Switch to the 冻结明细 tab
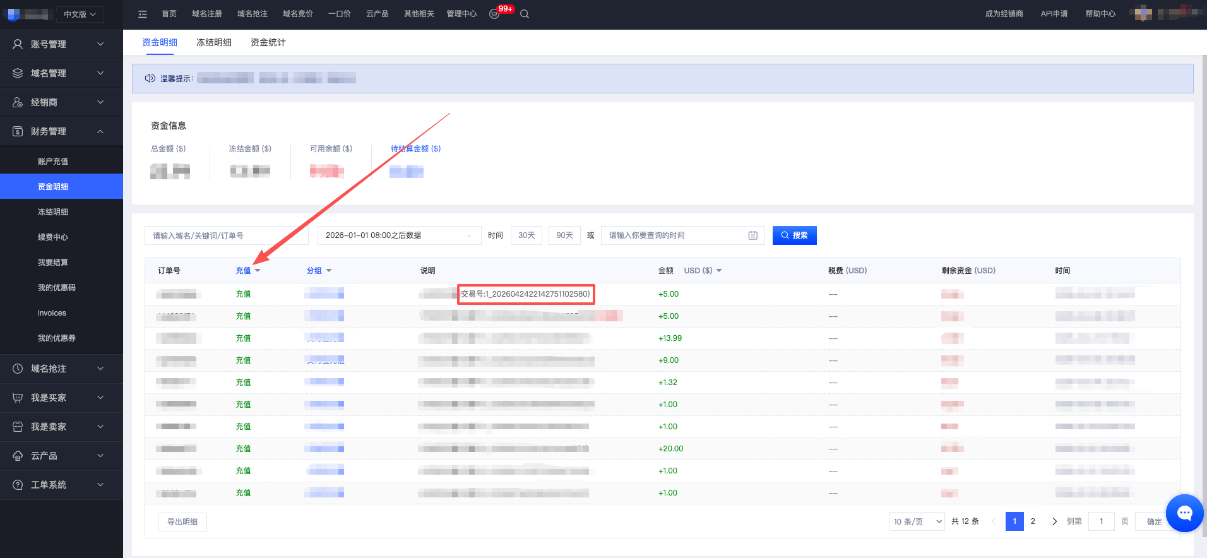 (x=214, y=42)
